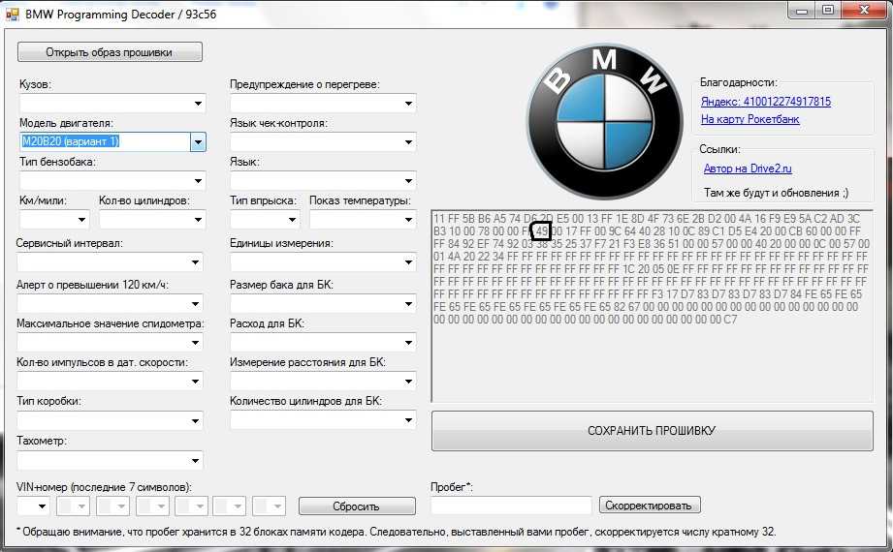Image resolution: width=893 pixels, height=552 pixels.
Task: Maximize the BMW Programming Decoder window
Action: pyautogui.click(x=828, y=11)
